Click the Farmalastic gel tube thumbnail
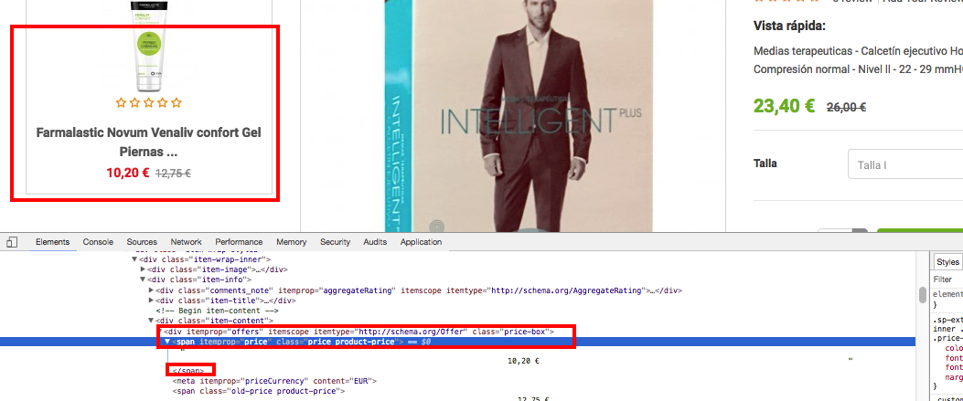Image resolution: width=963 pixels, height=401 pixels. click(148, 46)
